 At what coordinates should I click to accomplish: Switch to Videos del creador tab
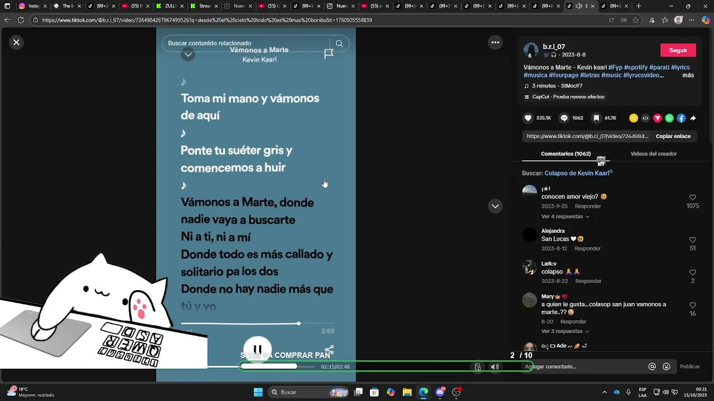(x=653, y=154)
